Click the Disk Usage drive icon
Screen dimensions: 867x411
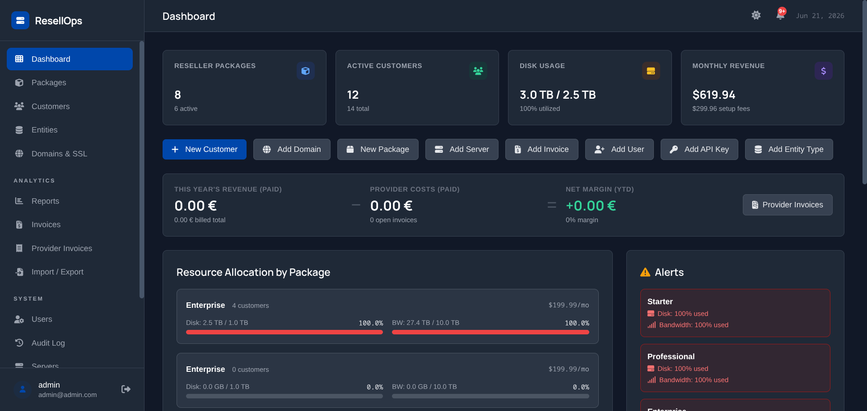651,71
